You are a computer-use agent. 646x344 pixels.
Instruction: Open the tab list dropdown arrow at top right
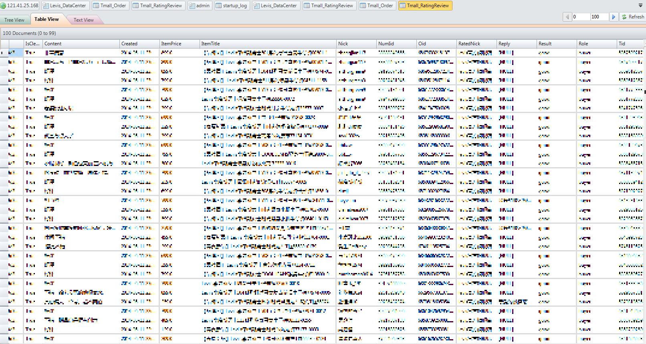[x=640, y=6]
